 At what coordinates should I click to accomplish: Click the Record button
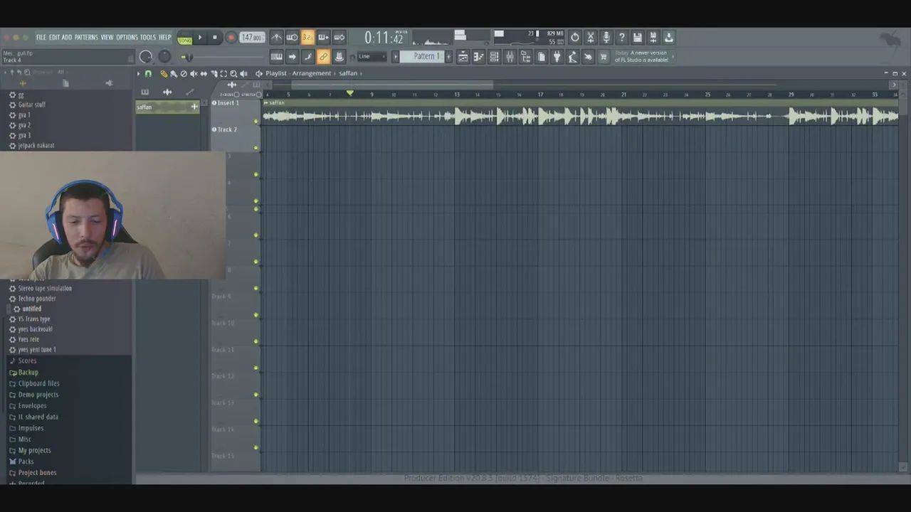231,38
